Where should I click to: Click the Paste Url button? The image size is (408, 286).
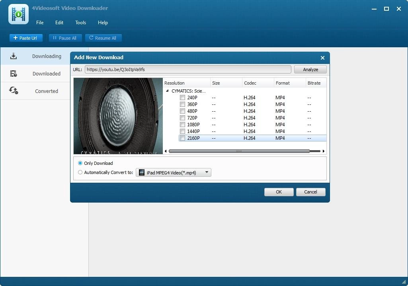click(26, 38)
